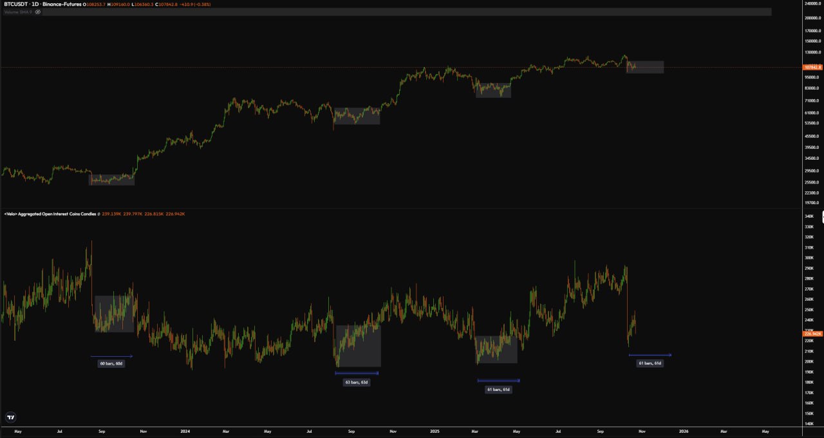This screenshot has width=824, height=438.
Task: Show the hidden Volume SMA 9 indicator
Action: tap(38, 12)
